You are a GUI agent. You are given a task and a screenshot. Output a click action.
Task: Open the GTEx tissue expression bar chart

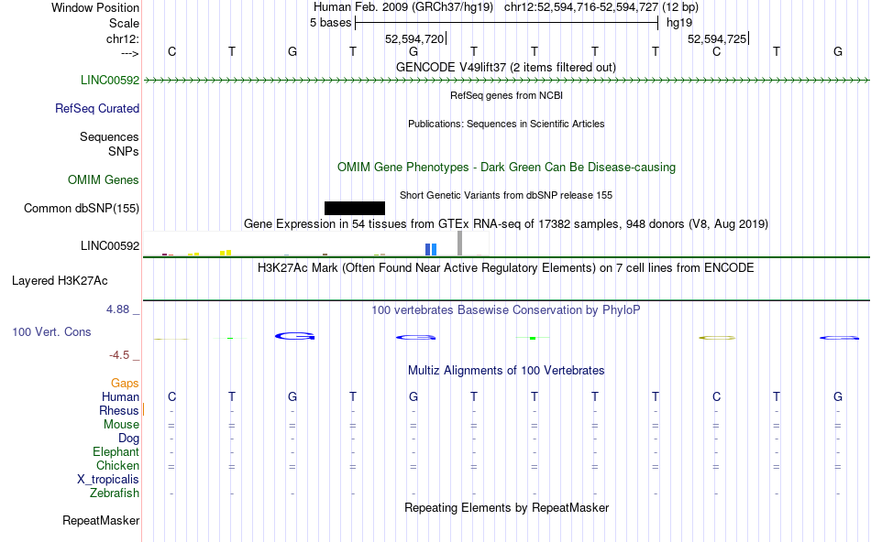point(316,244)
